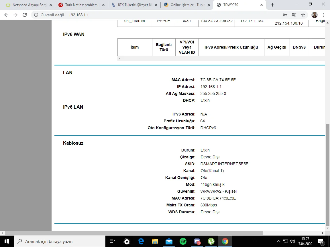
Task: Open saved passwords key icon
Action: coord(285,15)
